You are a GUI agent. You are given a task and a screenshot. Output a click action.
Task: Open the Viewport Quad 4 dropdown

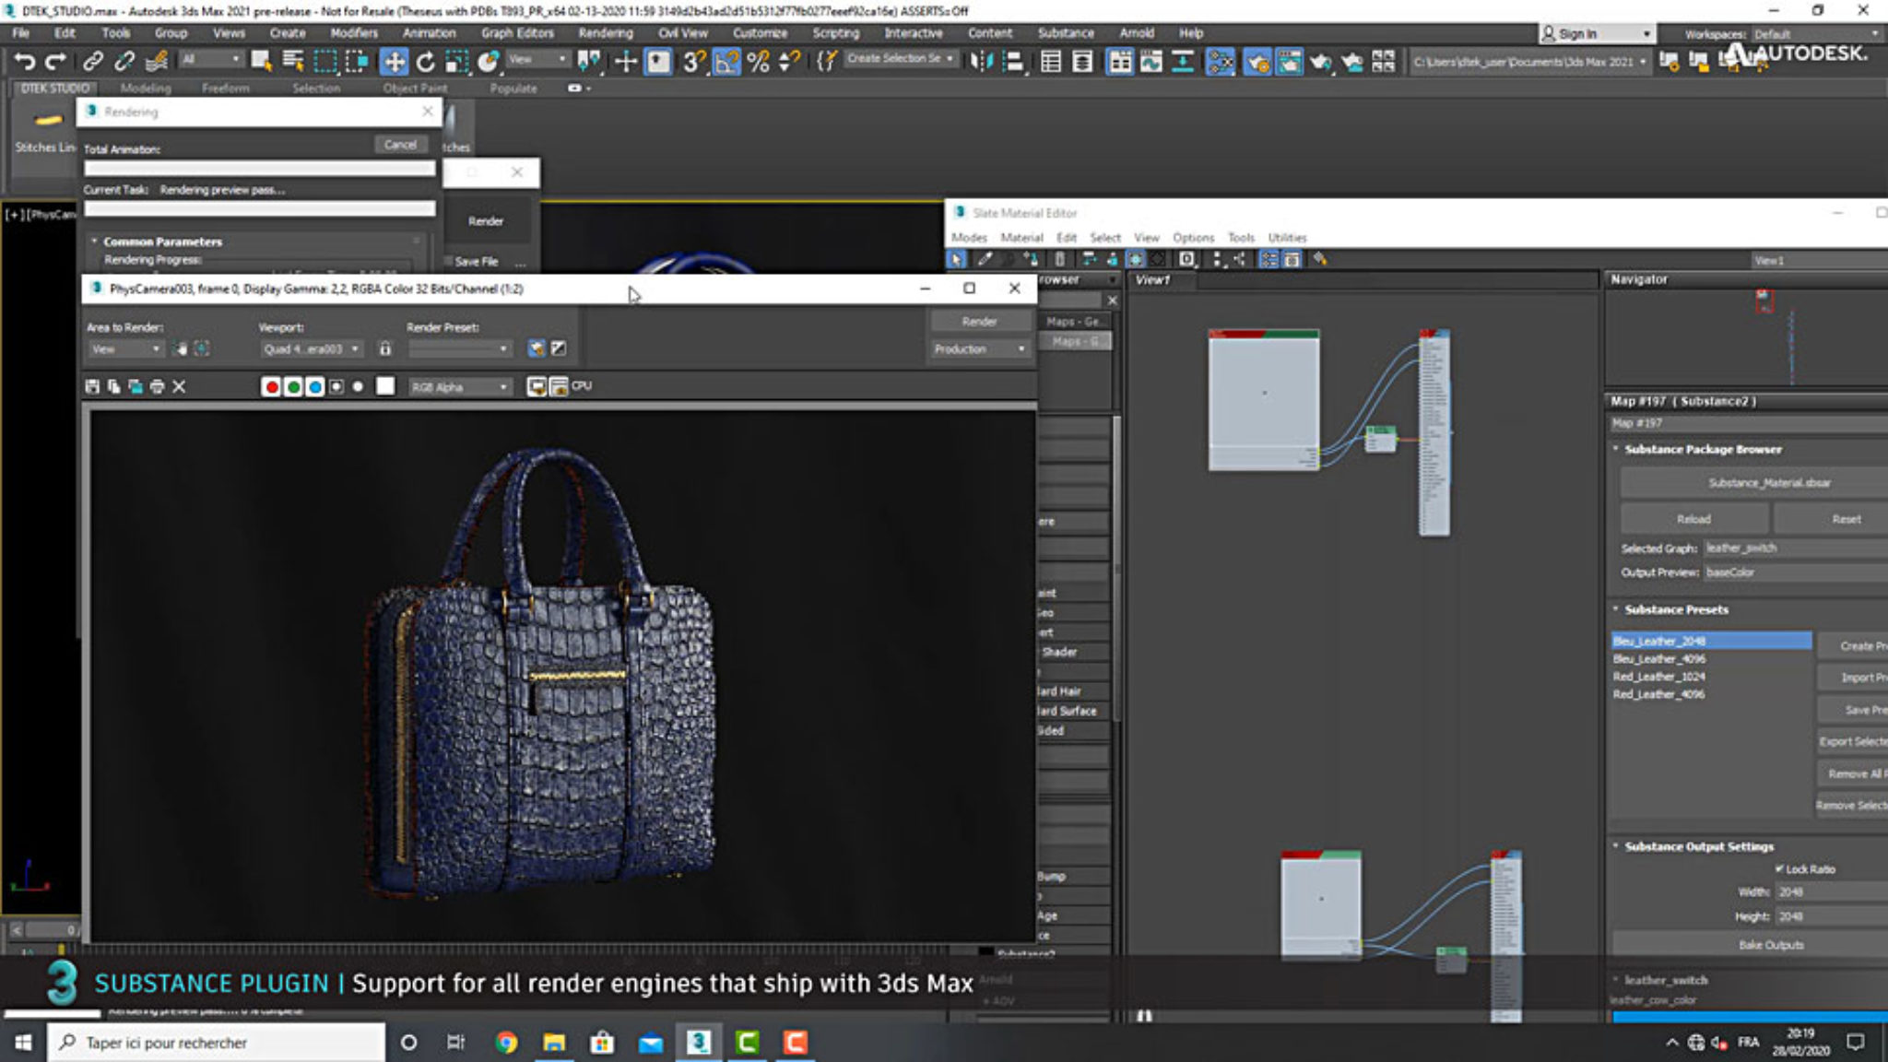(x=311, y=348)
